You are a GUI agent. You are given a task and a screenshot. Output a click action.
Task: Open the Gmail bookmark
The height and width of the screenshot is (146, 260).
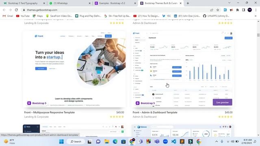coord(8,16)
